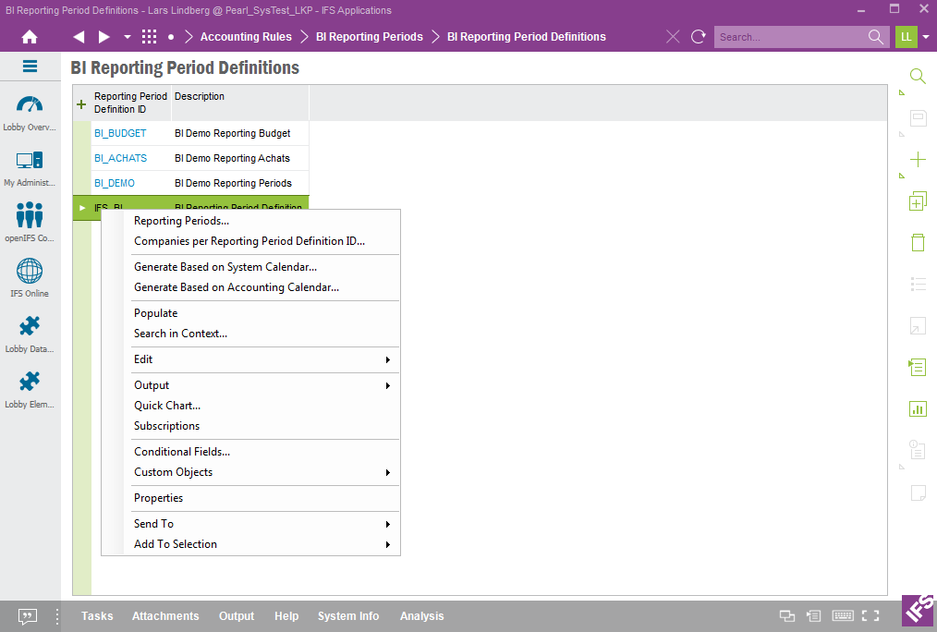Open the LL user profile badge
Viewport: 937px width, 632px height.
pos(906,37)
